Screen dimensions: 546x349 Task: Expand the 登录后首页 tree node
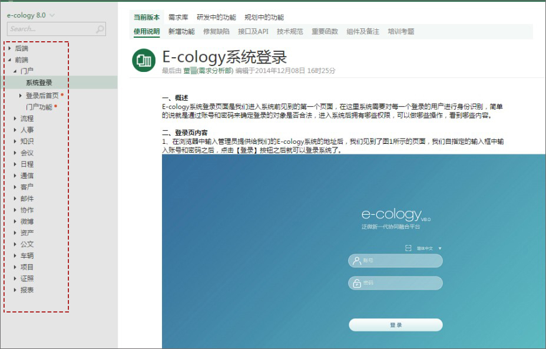20,95
